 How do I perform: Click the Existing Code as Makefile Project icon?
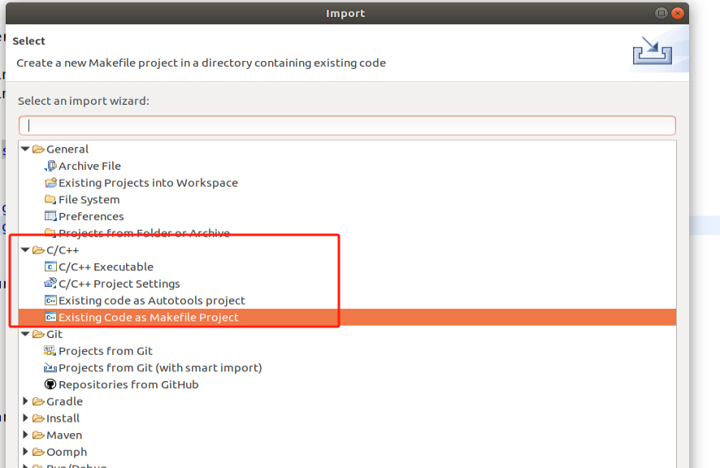(x=50, y=318)
